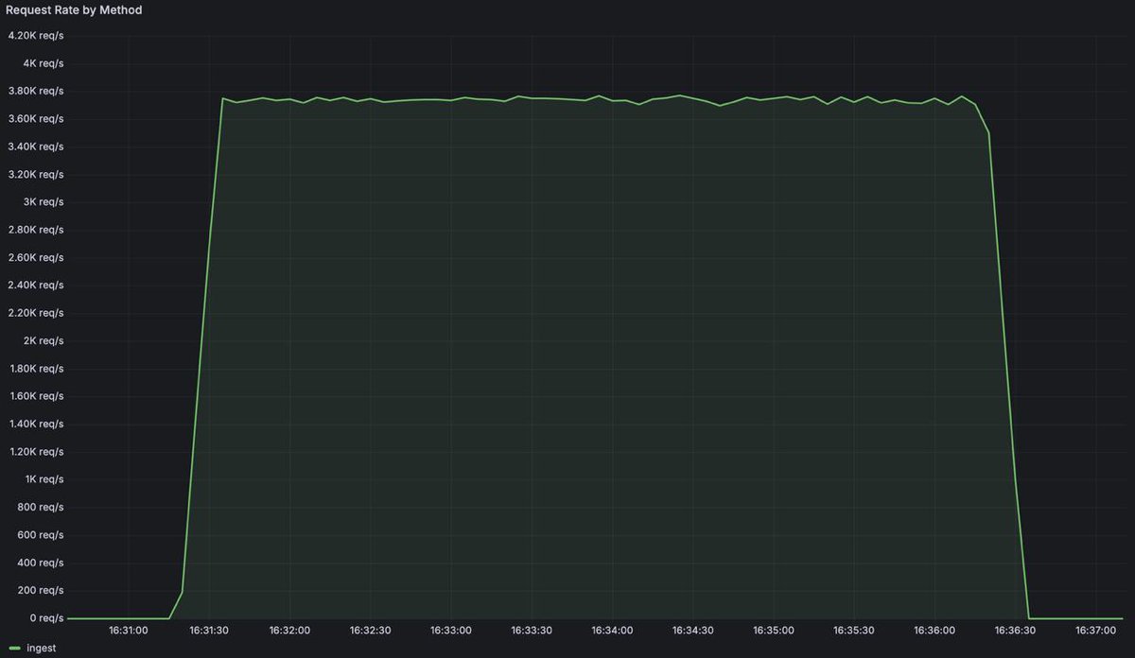Click the 16:31:00 time axis label
The height and width of the screenshot is (658, 1135).
click(x=129, y=630)
